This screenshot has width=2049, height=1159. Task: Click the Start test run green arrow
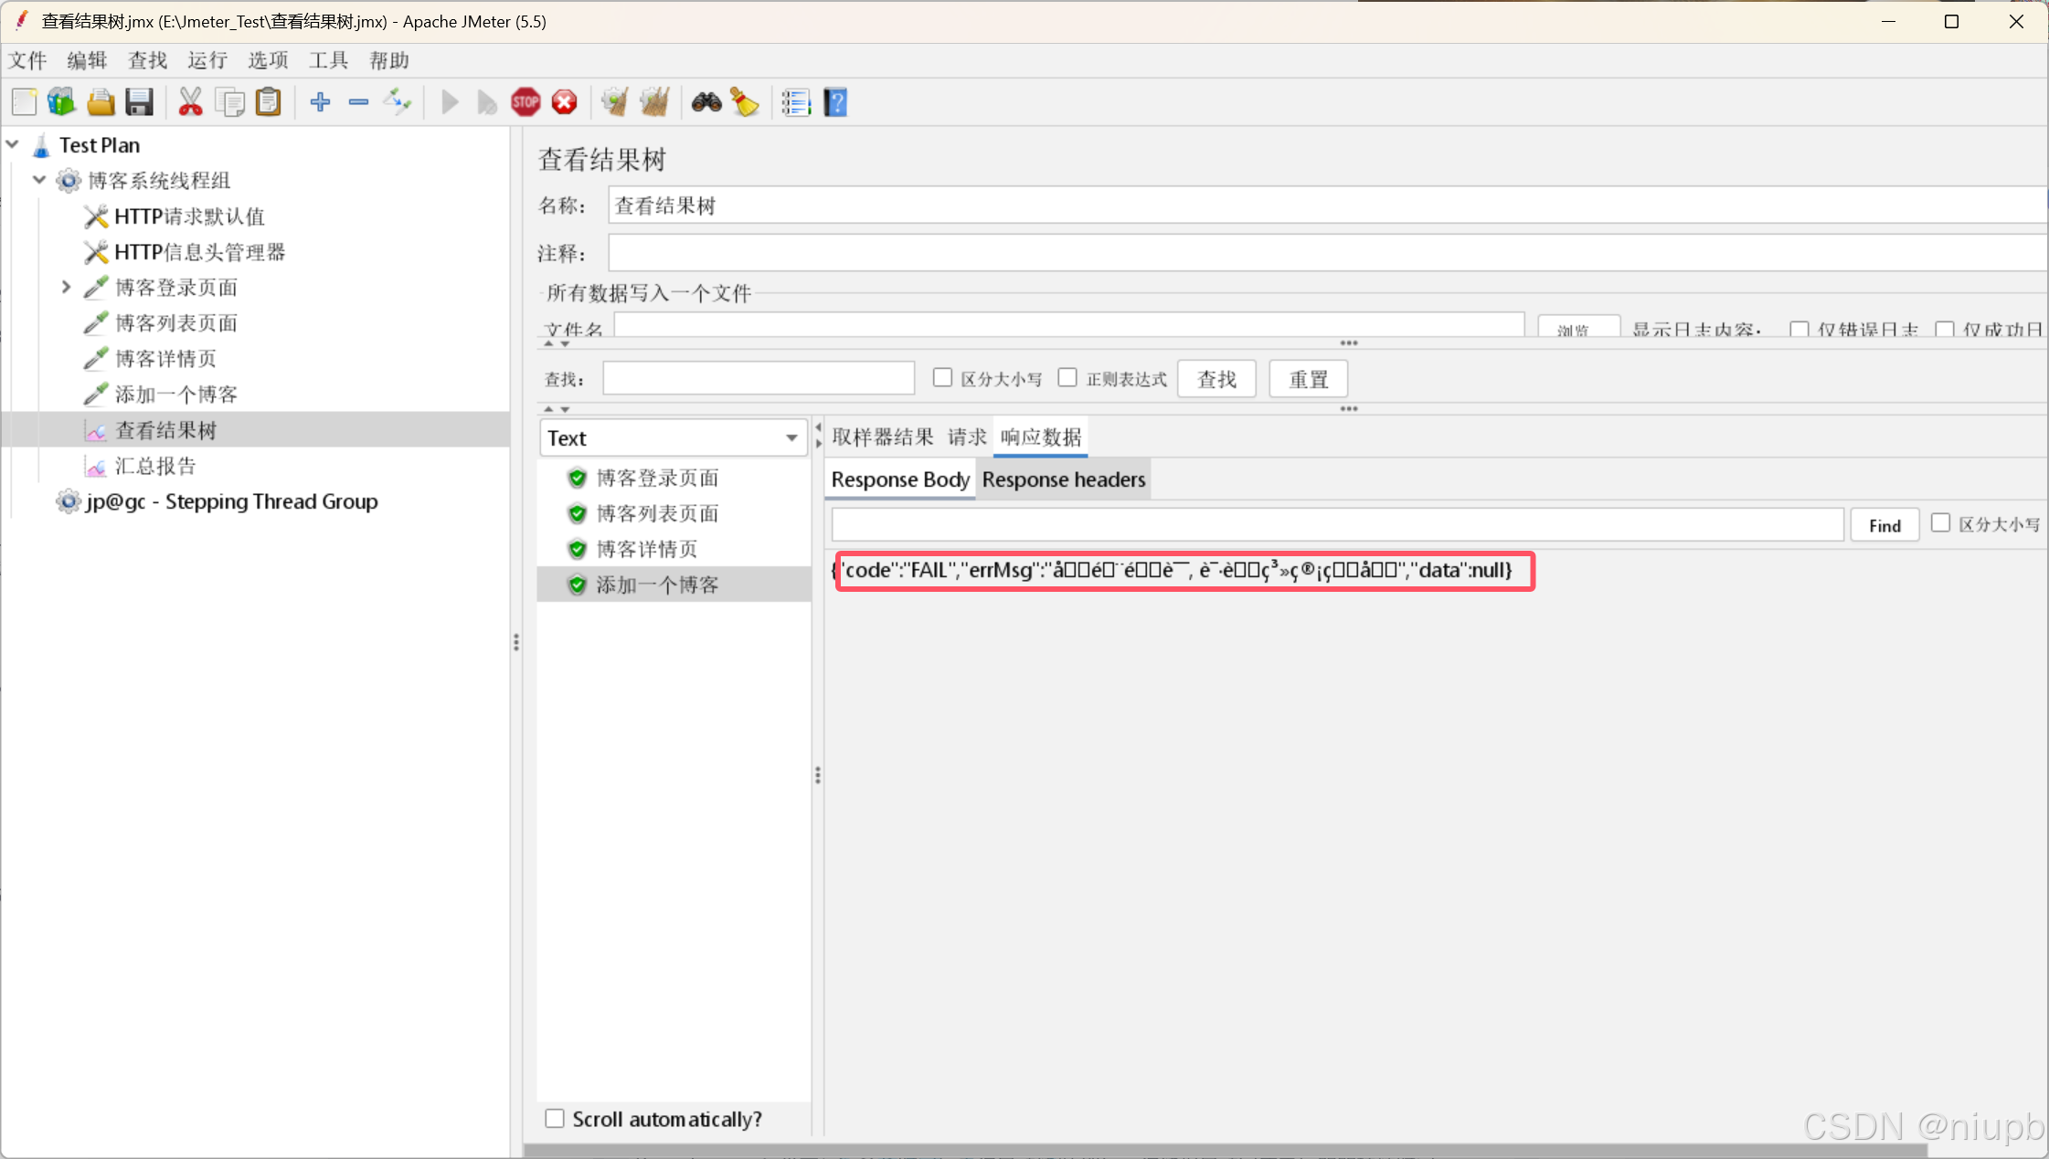449,102
